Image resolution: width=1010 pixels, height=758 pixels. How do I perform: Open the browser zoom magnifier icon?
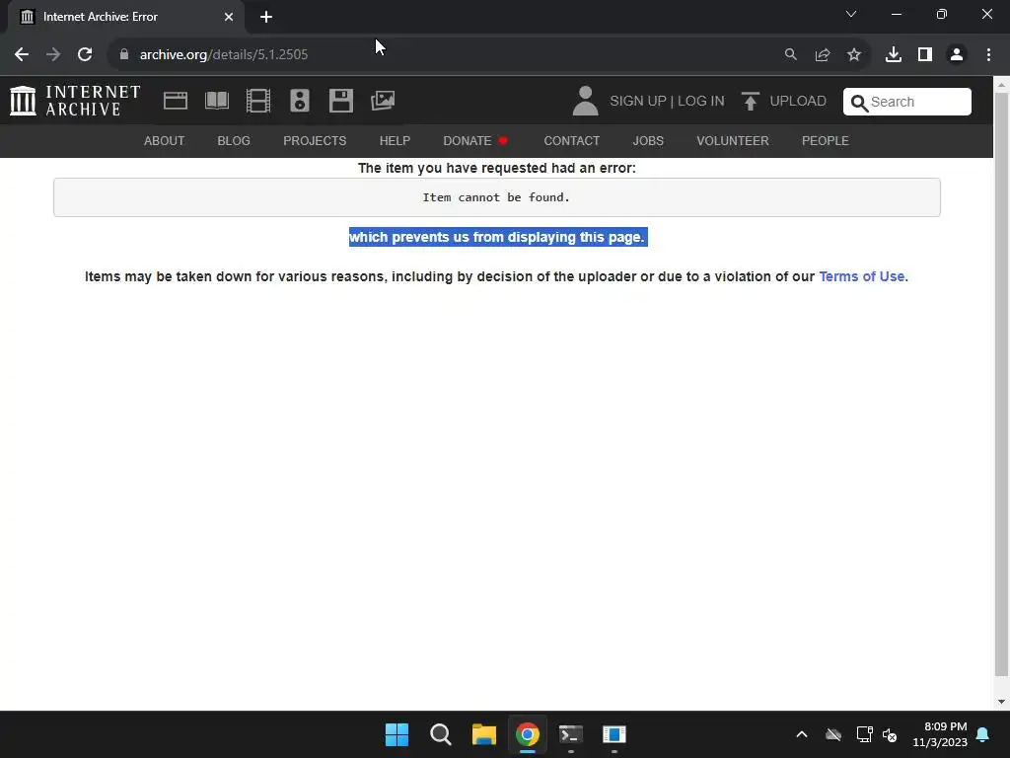(790, 54)
